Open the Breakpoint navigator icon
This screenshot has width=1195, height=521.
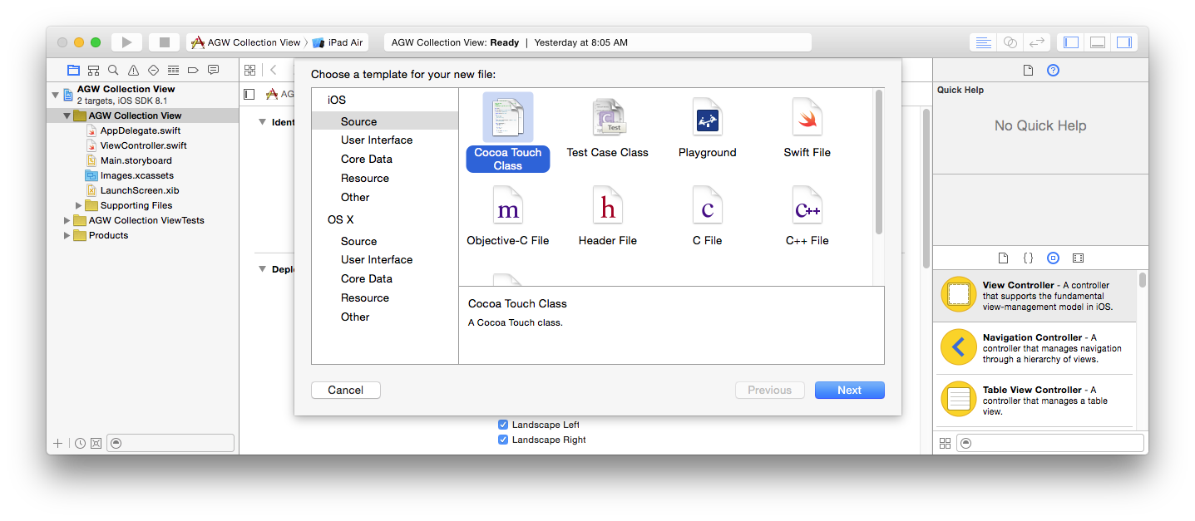(193, 70)
